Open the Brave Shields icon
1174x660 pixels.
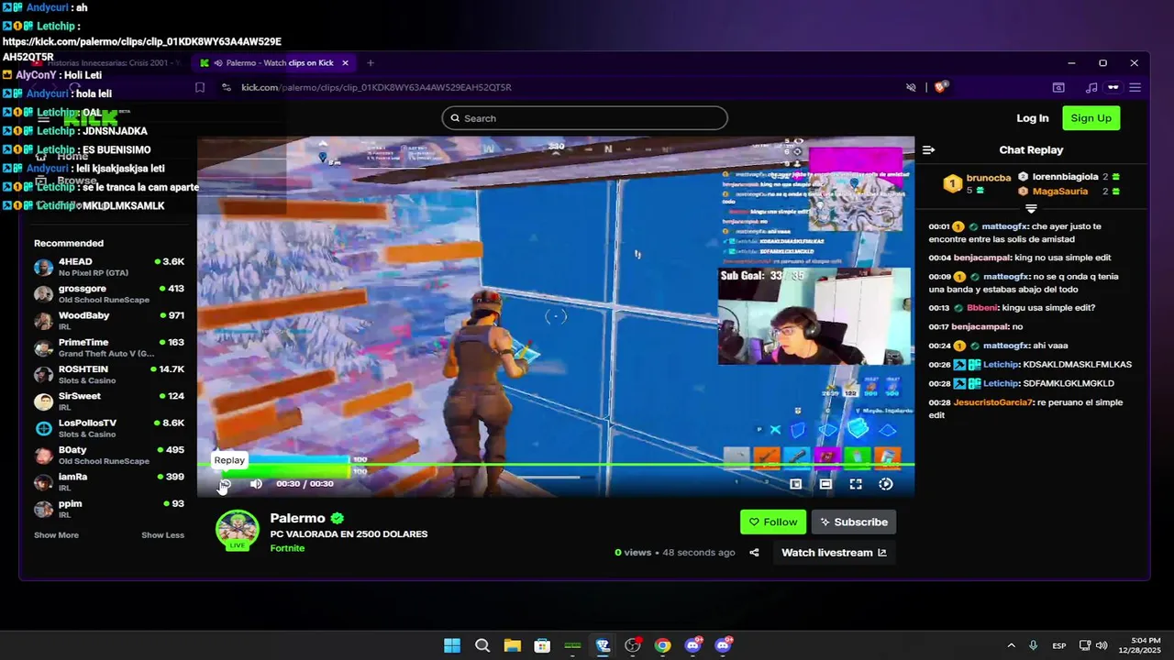click(941, 87)
